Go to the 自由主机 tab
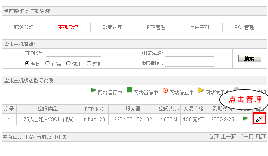The width and height of the screenshot is (268, 156). tap(200, 27)
